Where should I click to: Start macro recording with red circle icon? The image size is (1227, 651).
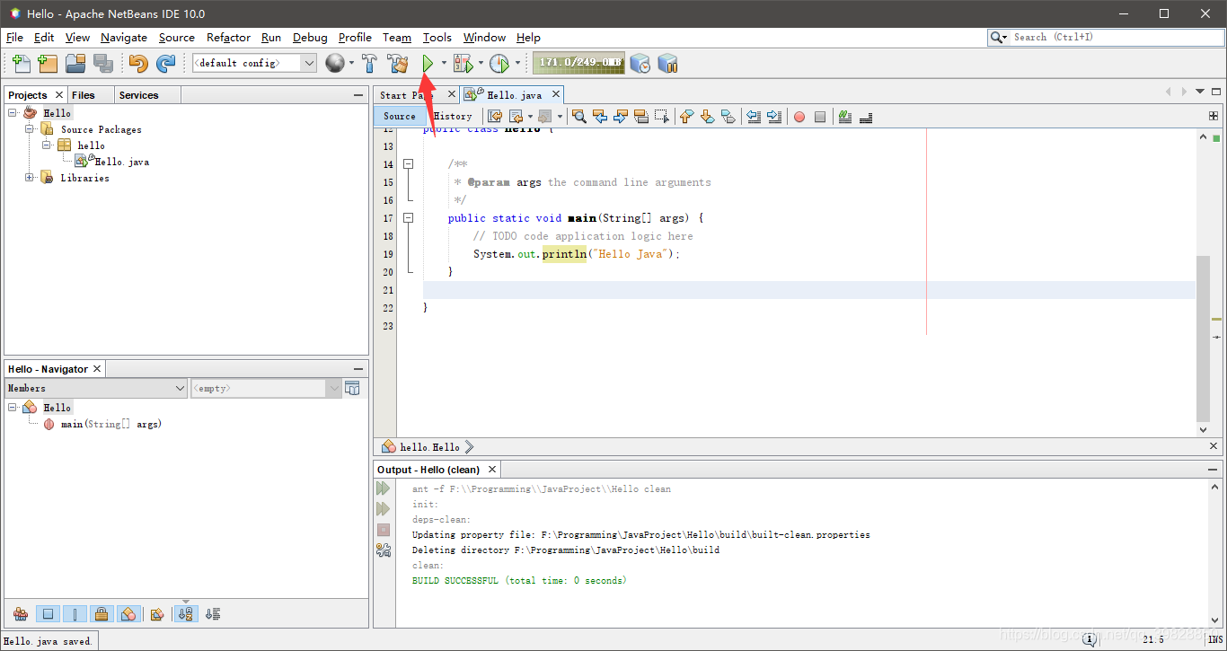pyautogui.click(x=799, y=117)
